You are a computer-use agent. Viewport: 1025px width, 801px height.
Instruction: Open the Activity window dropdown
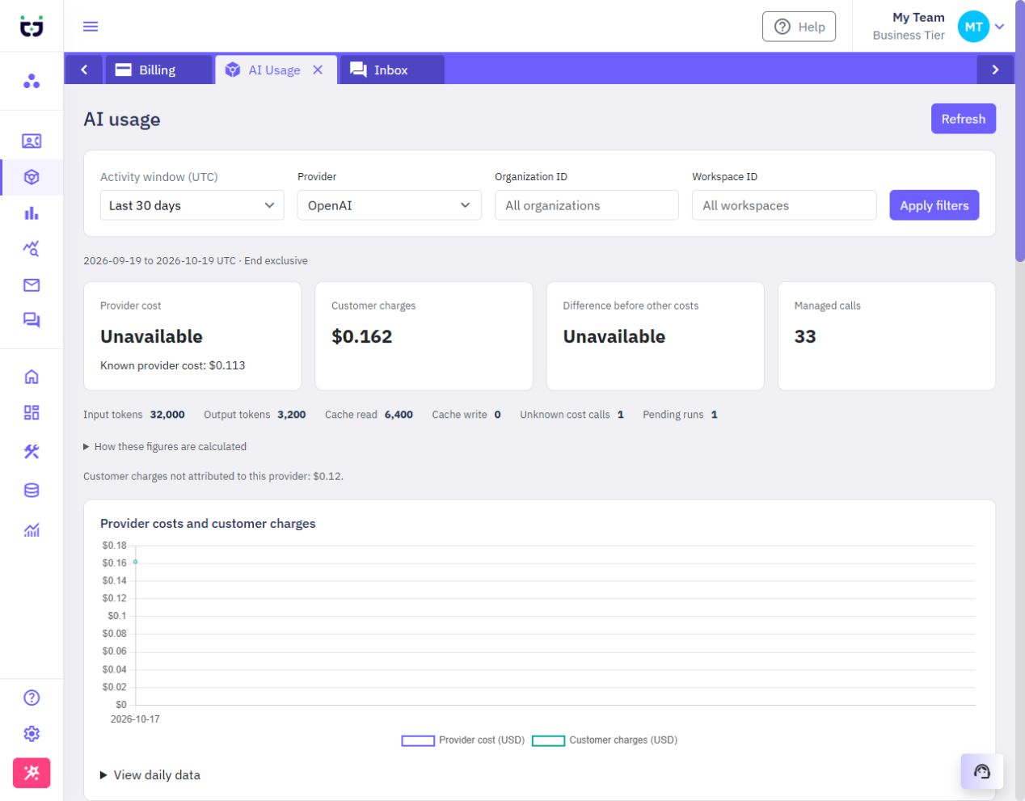pyautogui.click(x=192, y=205)
